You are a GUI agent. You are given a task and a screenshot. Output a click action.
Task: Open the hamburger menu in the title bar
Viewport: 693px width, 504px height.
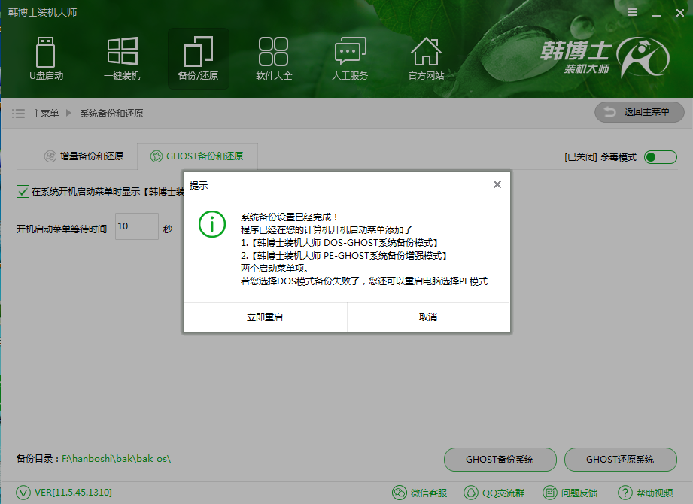point(632,12)
